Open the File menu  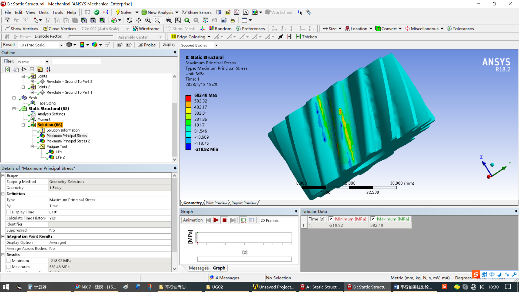8,12
